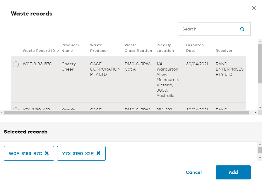Click the Receiver column header
The width and height of the screenshot is (262, 185).
(x=224, y=51)
